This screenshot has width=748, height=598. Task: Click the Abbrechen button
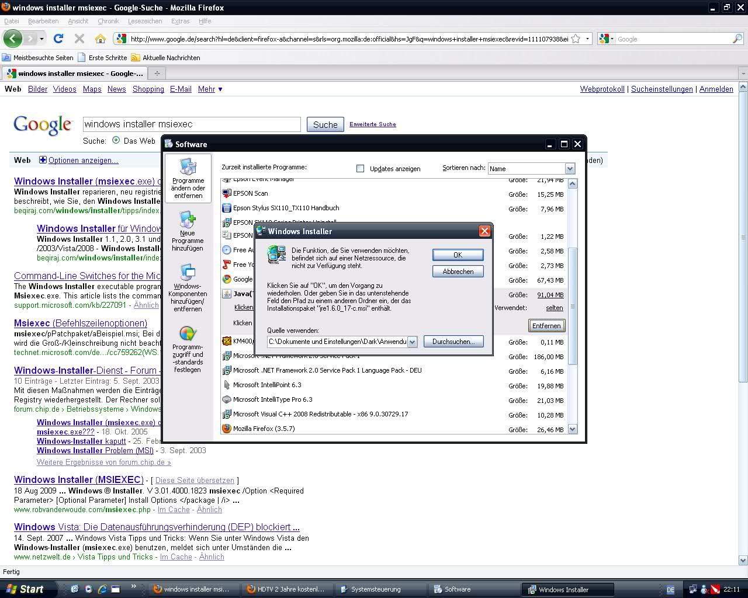coord(458,271)
